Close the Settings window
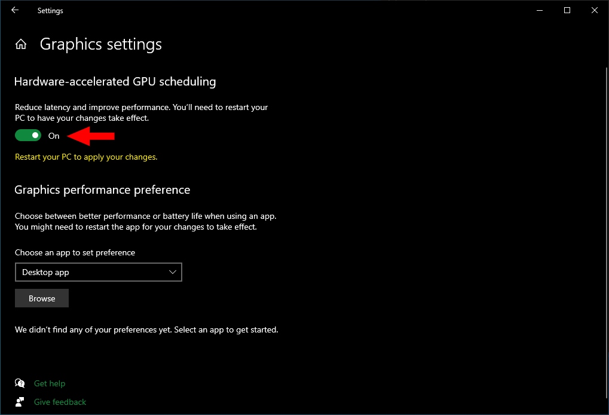 [x=595, y=10]
